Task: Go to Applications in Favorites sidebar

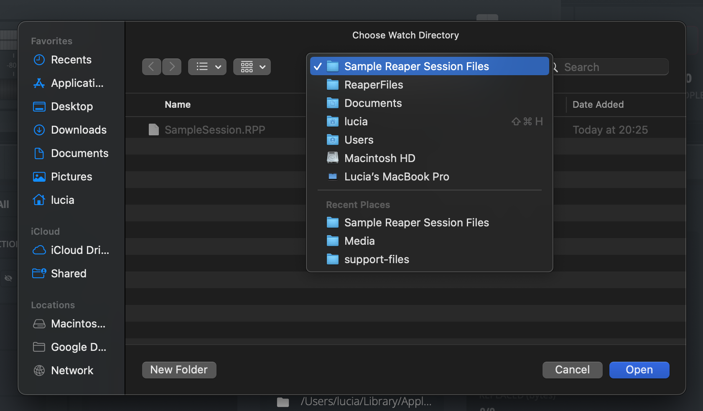Action: click(76, 83)
